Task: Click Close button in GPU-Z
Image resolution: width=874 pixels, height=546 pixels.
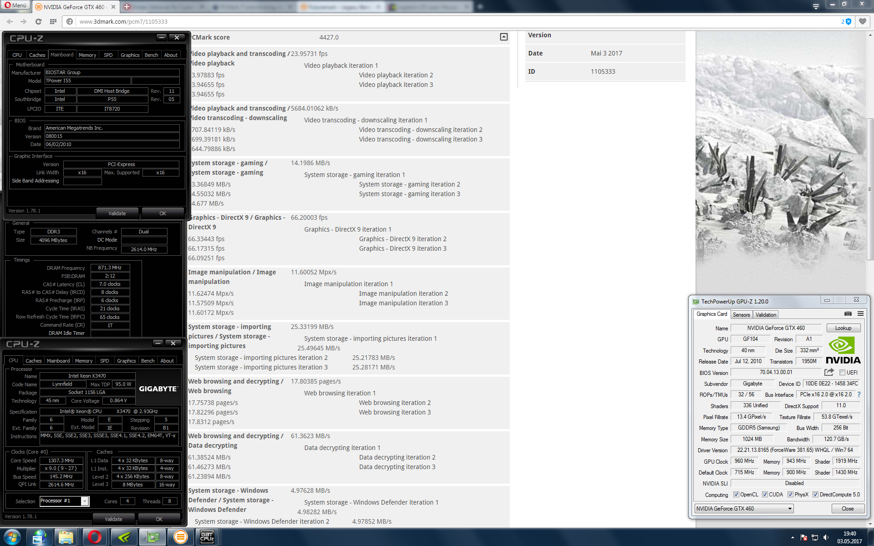Action: [x=848, y=509]
